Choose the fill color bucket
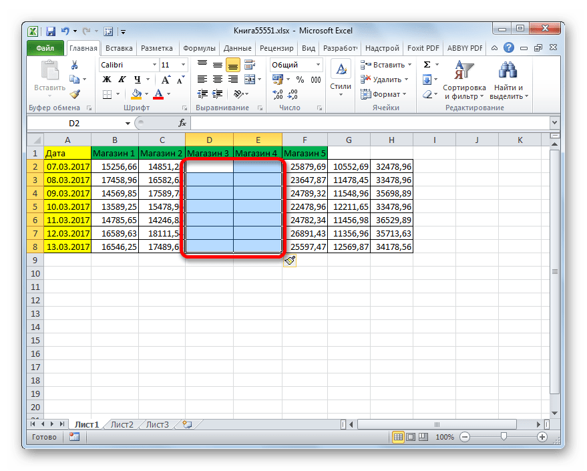587x471 pixels. [136, 94]
